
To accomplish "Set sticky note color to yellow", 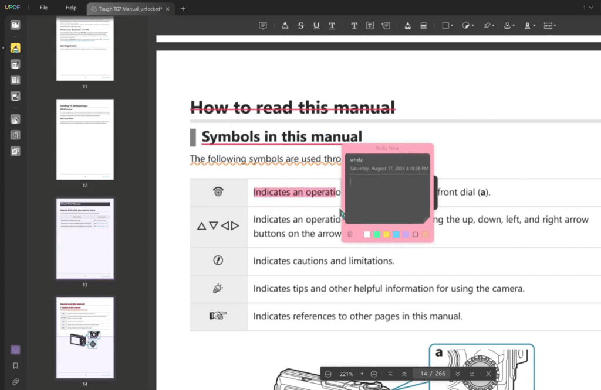I will 386,234.
